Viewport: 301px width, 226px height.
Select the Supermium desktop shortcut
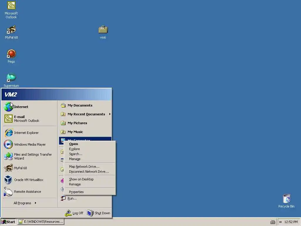(x=11, y=80)
